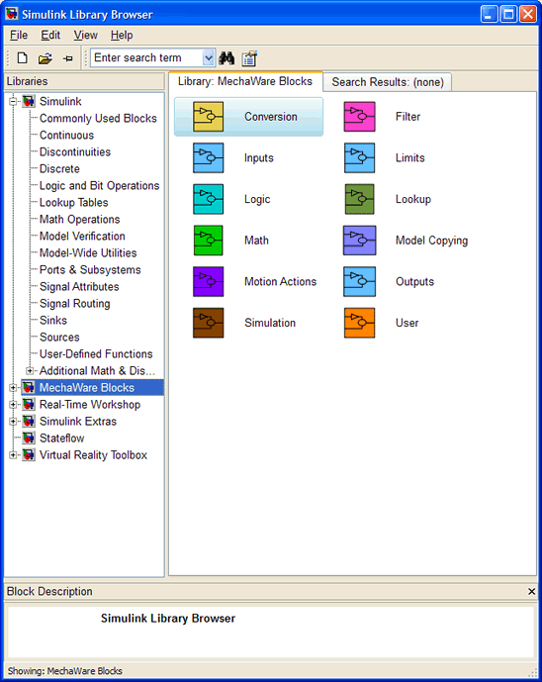Collapse the Simulink tree node
The height and width of the screenshot is (682, 542).
click(x=13, y=102)
